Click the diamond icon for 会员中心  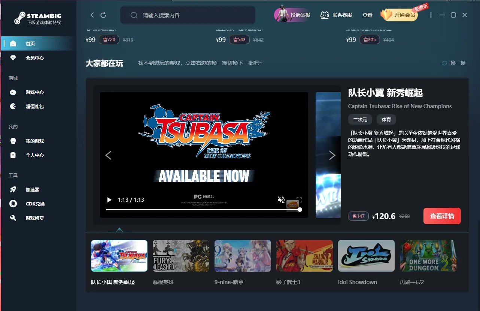(x=13, y=58)
